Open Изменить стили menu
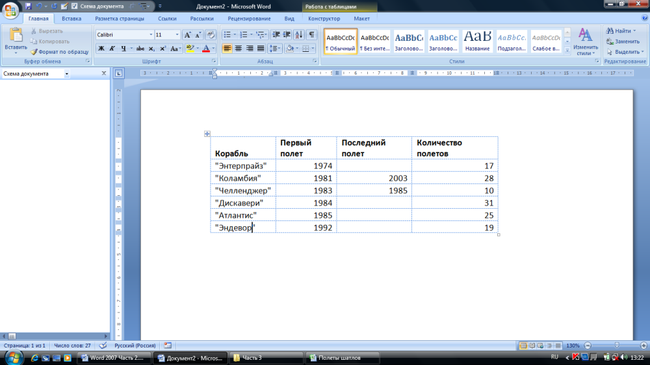This screenshot has width=650, height=365. pyautogui.click(x=586, y=41)
